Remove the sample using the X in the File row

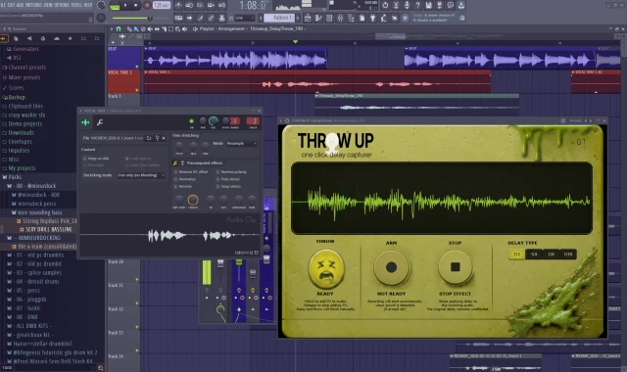pyautogui.click(x=164, y=138)
